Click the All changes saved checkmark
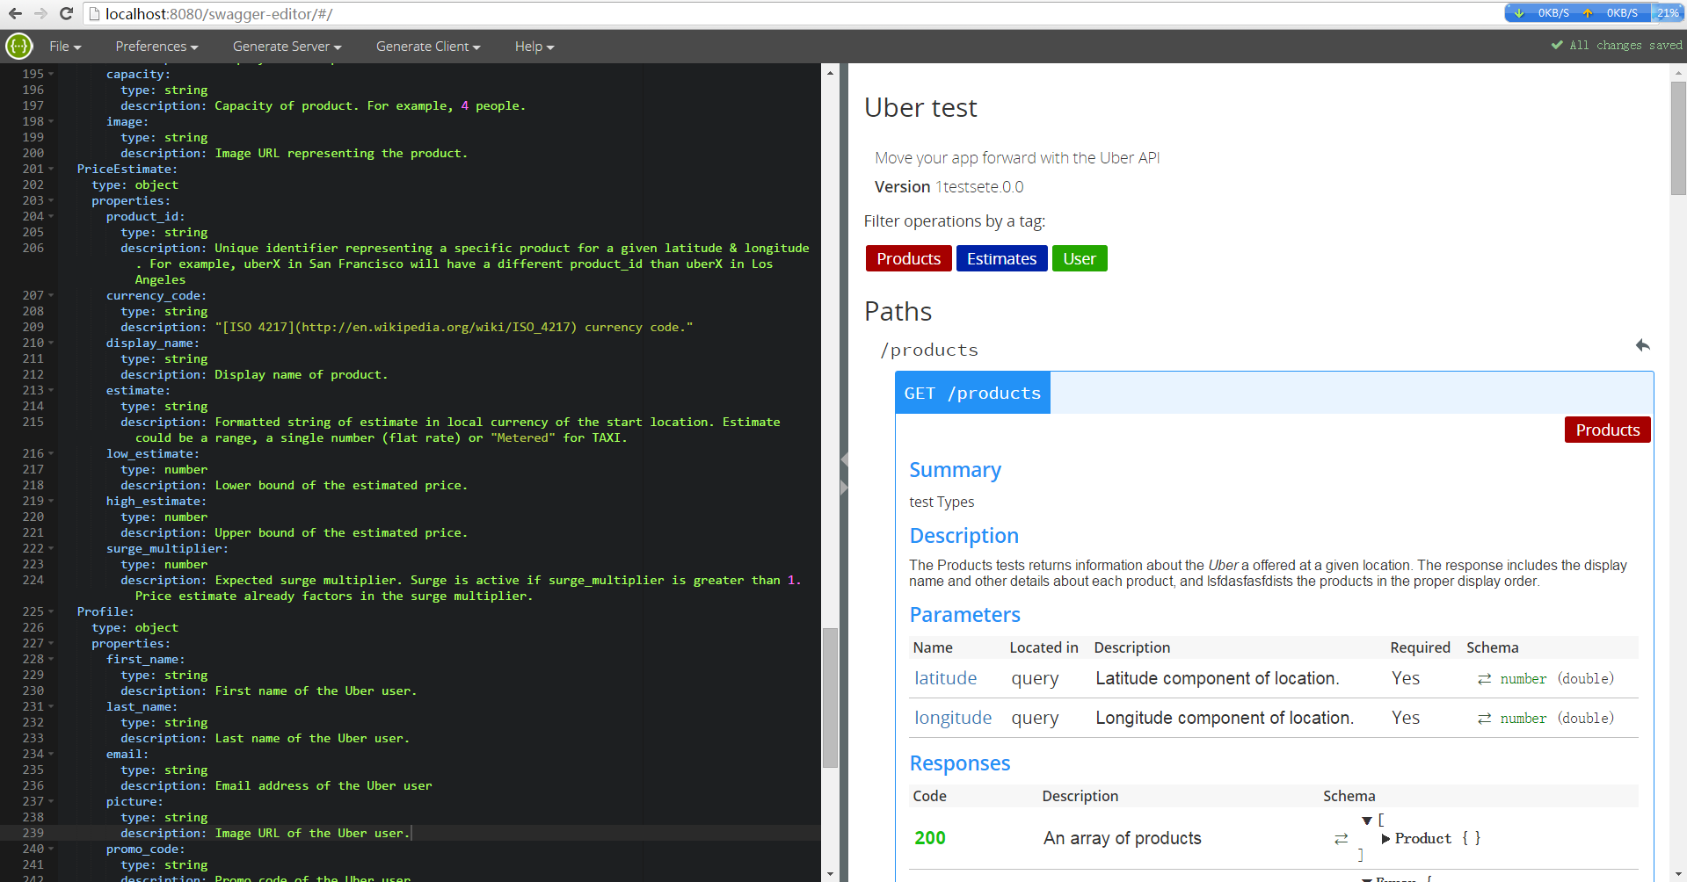 pyautogui.click(x=1557, y=45)
